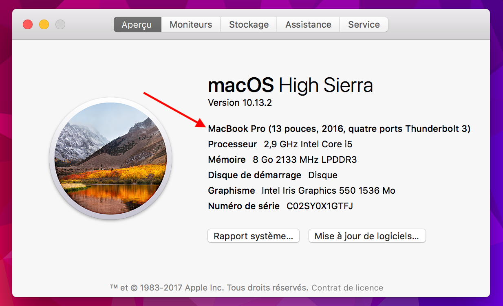Open Rapport système
The image size is (503, 306).
coord(254,236)
